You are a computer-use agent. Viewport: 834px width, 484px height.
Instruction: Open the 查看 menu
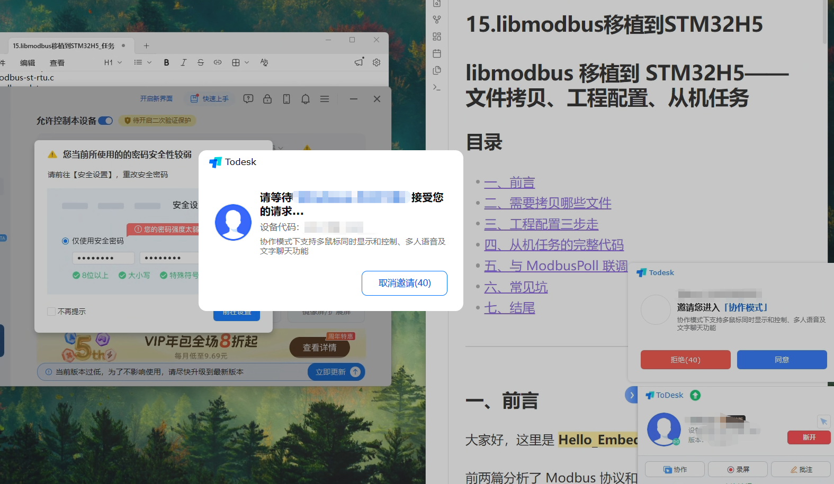[57, 62]
